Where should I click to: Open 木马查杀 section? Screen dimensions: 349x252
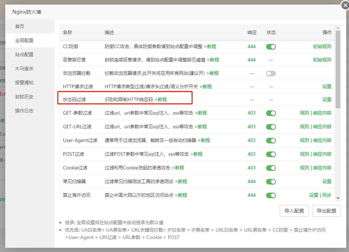[30, 69]
